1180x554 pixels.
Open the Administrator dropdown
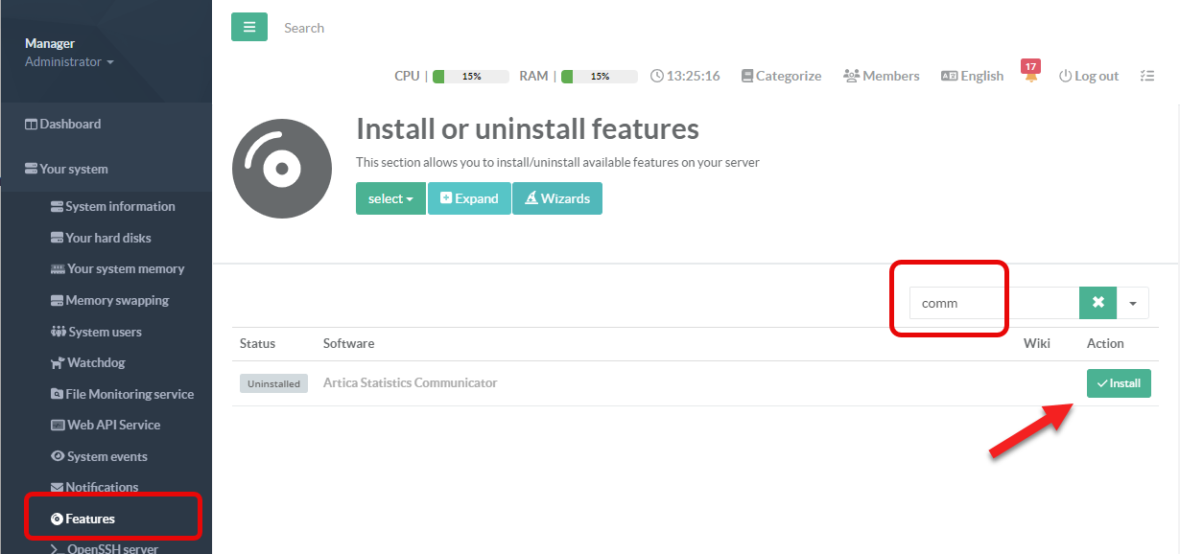69,61
